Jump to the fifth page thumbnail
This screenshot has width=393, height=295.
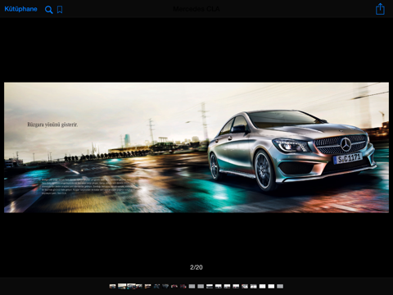pyautogui.click(x=147, y=286)
